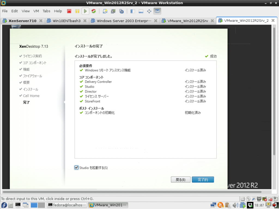279x209 pixels.
Task: Click VMware_Win201 taskbar window button
Action: click(x=108, y=205)
